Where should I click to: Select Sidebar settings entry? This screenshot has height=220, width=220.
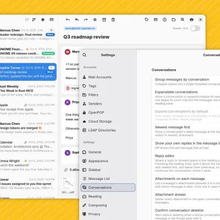click(108, 170)
